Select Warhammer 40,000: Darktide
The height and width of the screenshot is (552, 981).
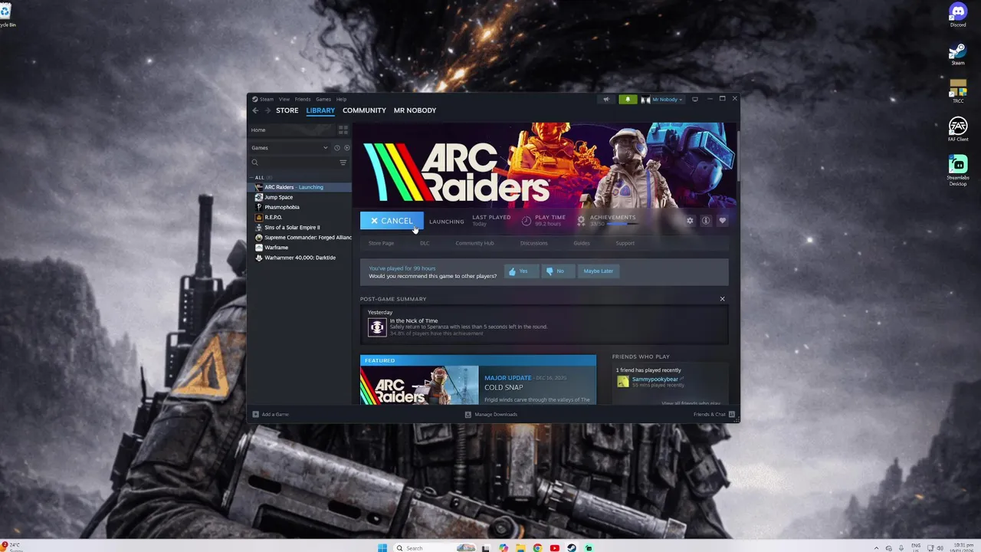click(x=300, y=258)
